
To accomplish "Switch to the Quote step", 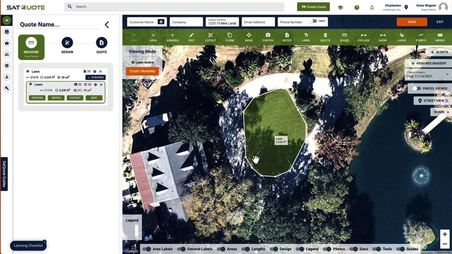I will tap(102, 46).
